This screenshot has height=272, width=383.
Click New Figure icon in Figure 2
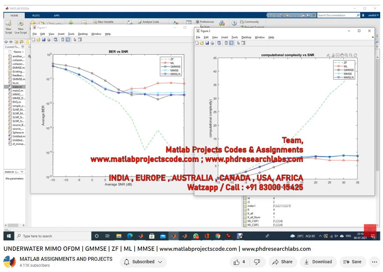(x=197, y=43)
